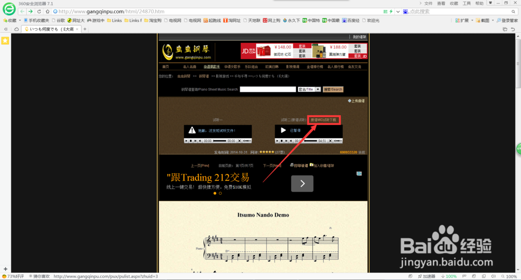Click the magnifier icon in the search box
The image size is (521, 280).
coord(513,11)
